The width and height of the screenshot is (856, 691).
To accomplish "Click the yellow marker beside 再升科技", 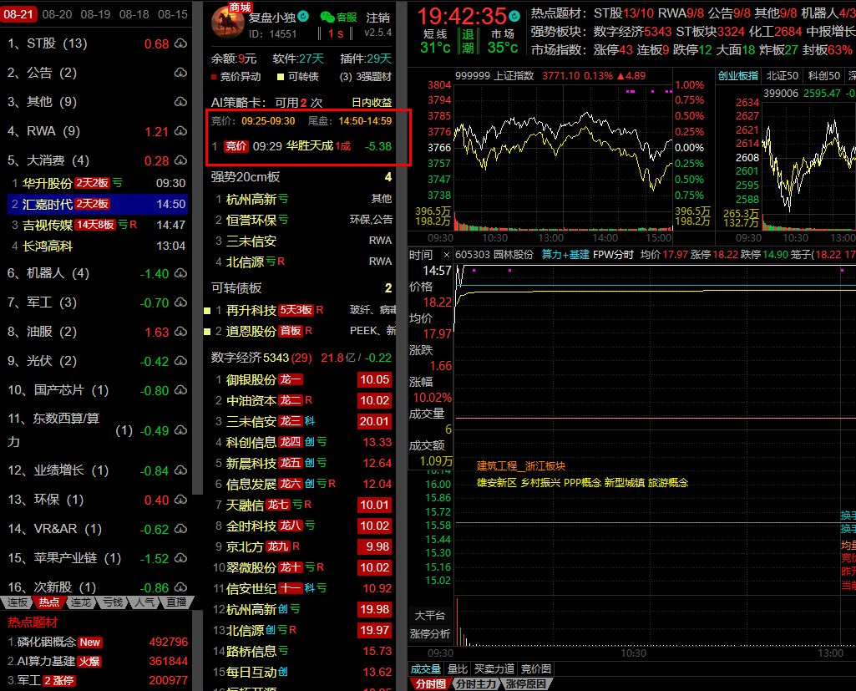I will click(207, 311).
